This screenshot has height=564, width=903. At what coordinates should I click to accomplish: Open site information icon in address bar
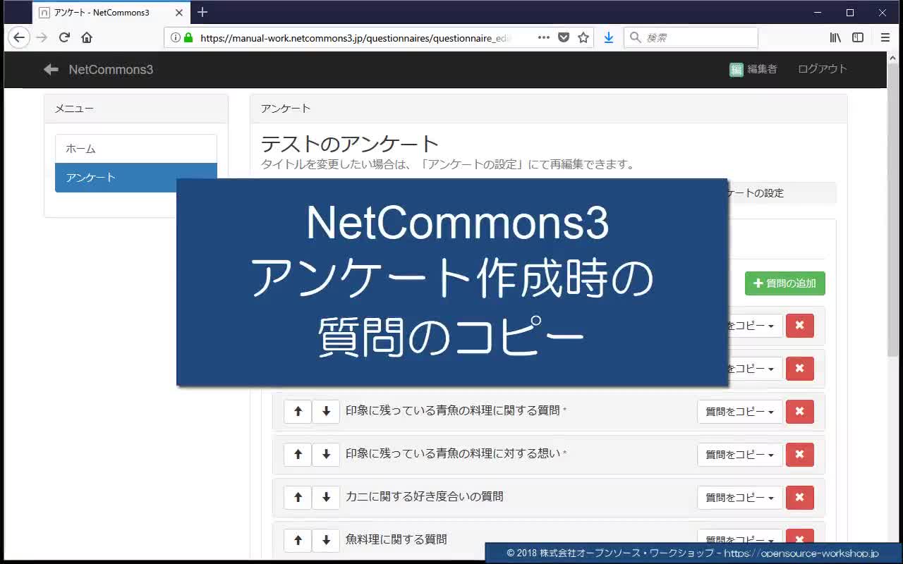[176, 37]
